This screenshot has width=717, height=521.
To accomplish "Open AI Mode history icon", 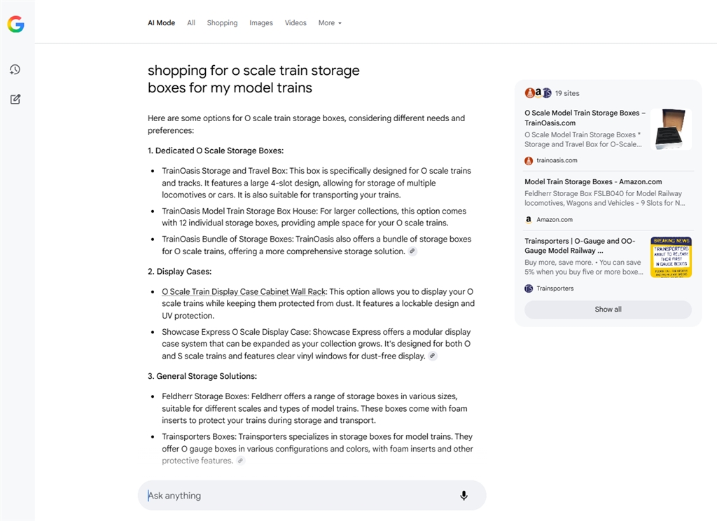I will (15, 69).
